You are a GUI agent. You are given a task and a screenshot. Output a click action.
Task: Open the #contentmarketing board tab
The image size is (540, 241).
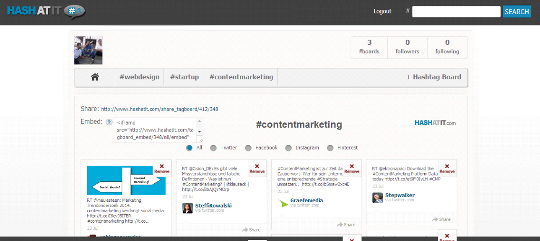tap(241, 77)
